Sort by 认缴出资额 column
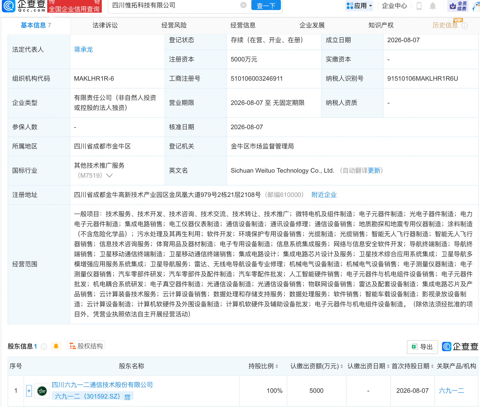 (342, 366)
